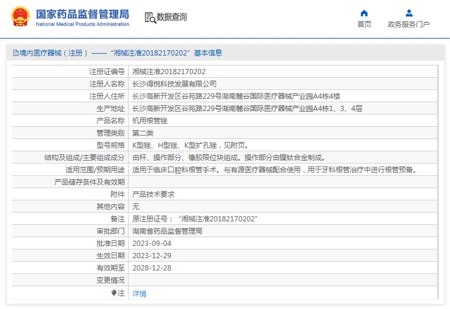Click 国家药品监督管理局 site title
Viewport: 450px width, 309px height.
(82, 14)
